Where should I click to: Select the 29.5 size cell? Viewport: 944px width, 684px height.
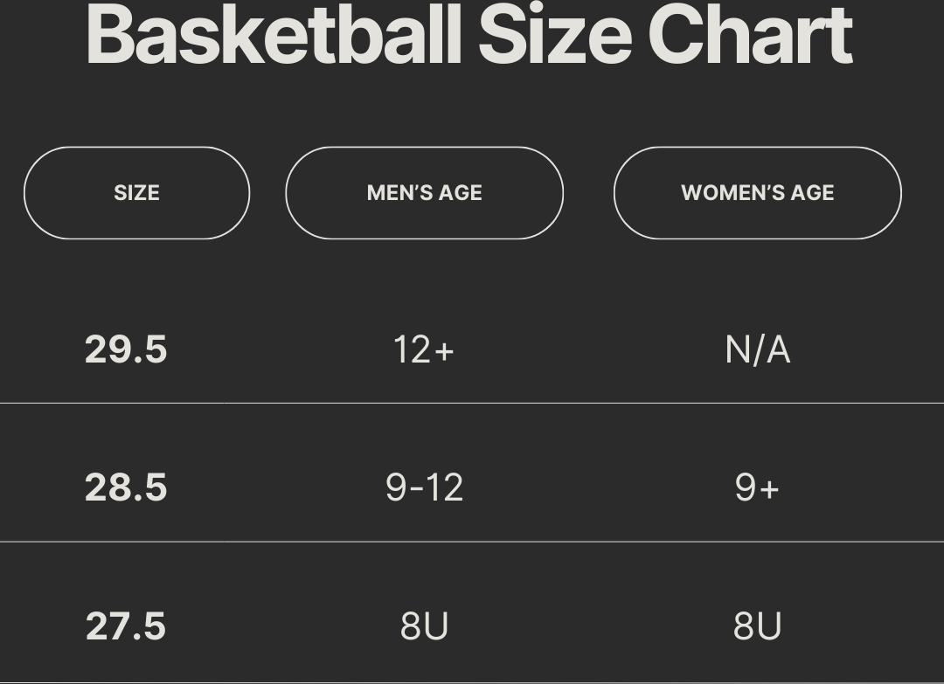pyautogui.click(x=126, y=349)
